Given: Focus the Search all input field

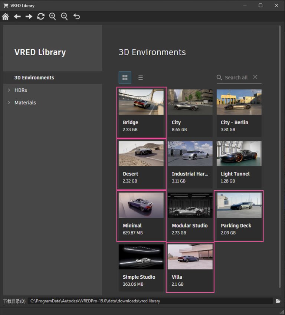Looking at the screenshot, I should 236,78.
